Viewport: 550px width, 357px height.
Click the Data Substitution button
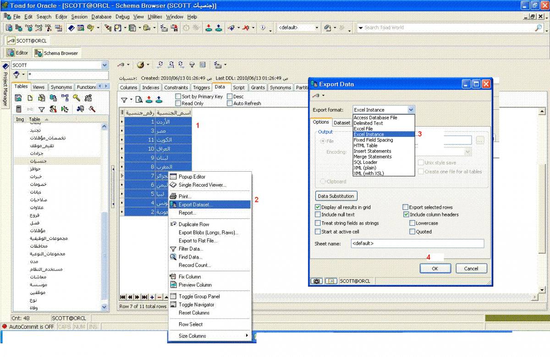(336, 196)
